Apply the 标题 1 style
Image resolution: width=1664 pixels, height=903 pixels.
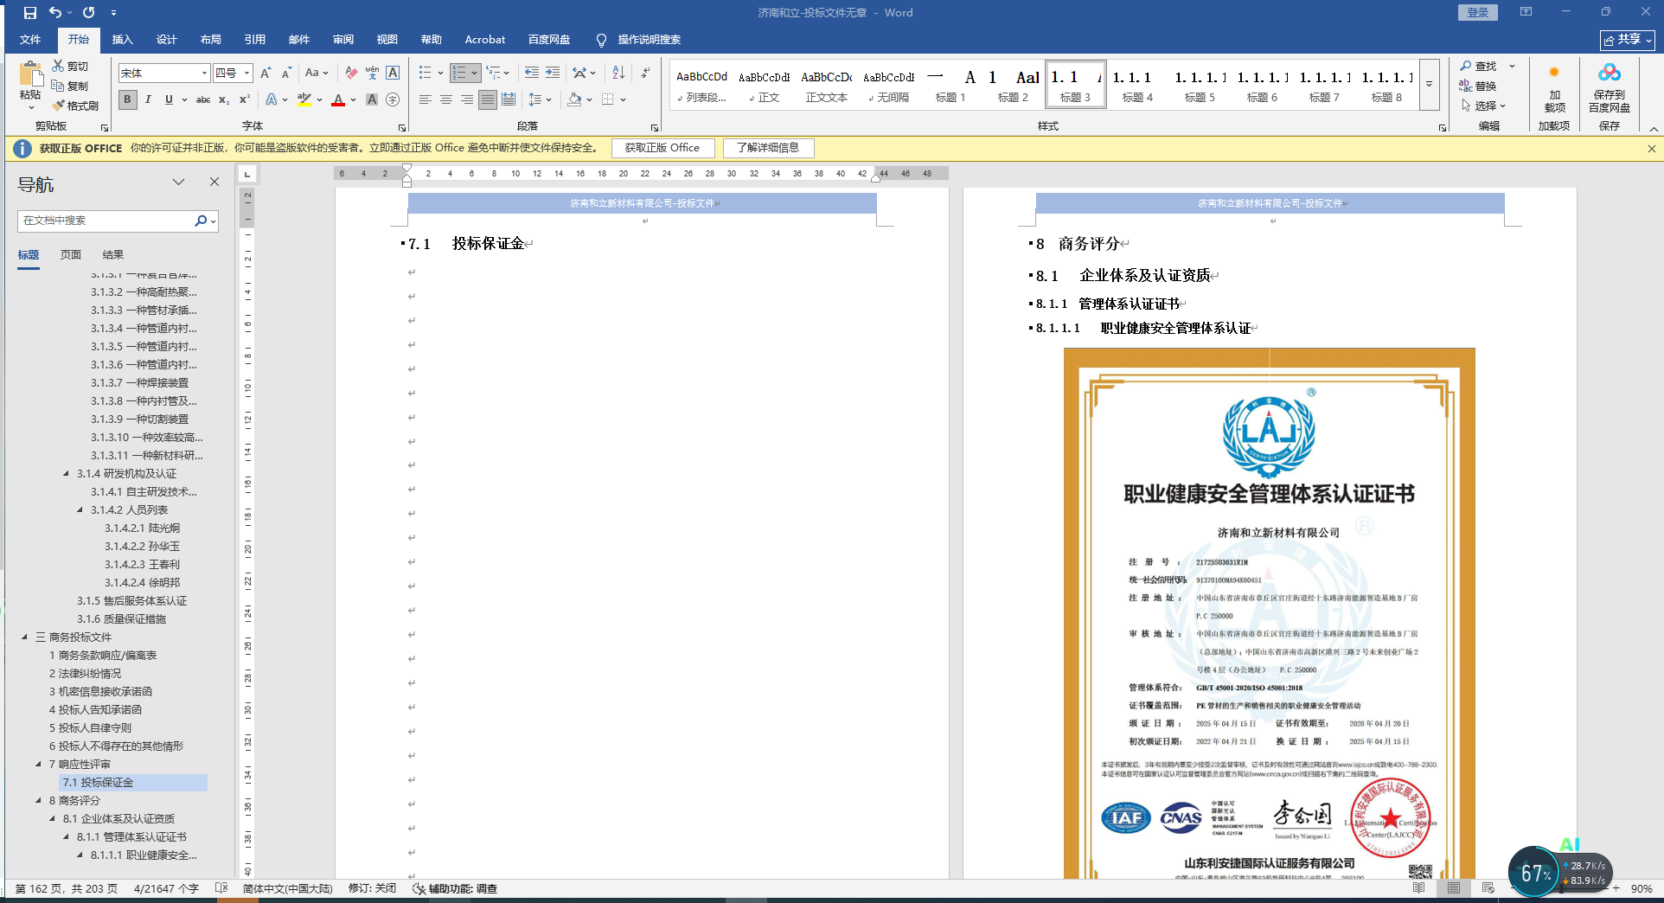click(x=950, y=85)
